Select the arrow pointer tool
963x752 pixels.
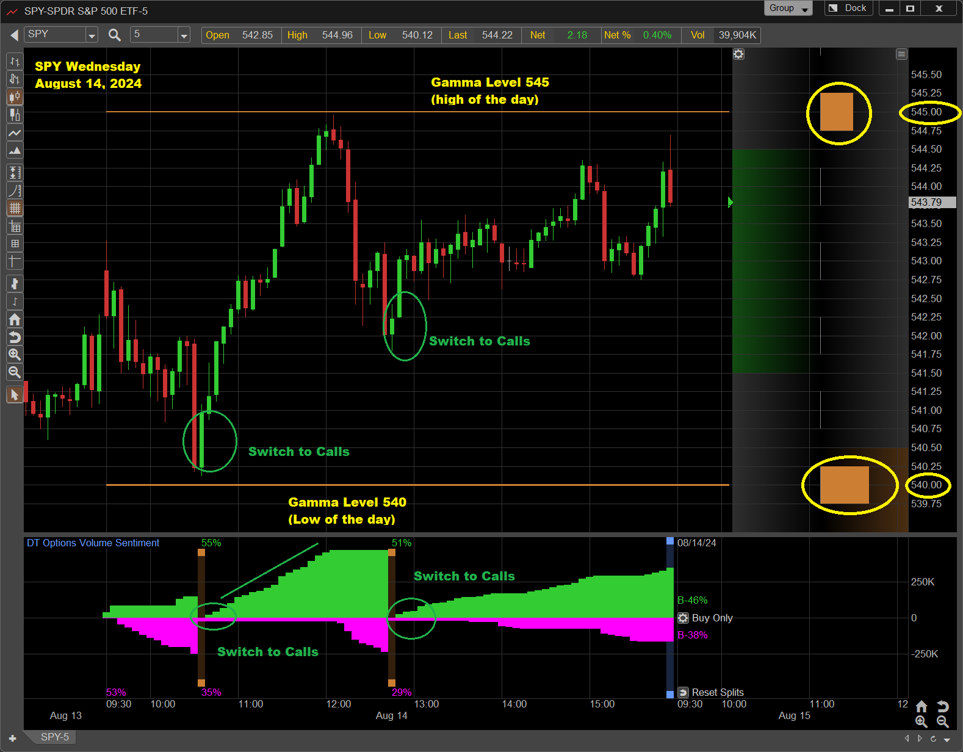click(15, 395)
